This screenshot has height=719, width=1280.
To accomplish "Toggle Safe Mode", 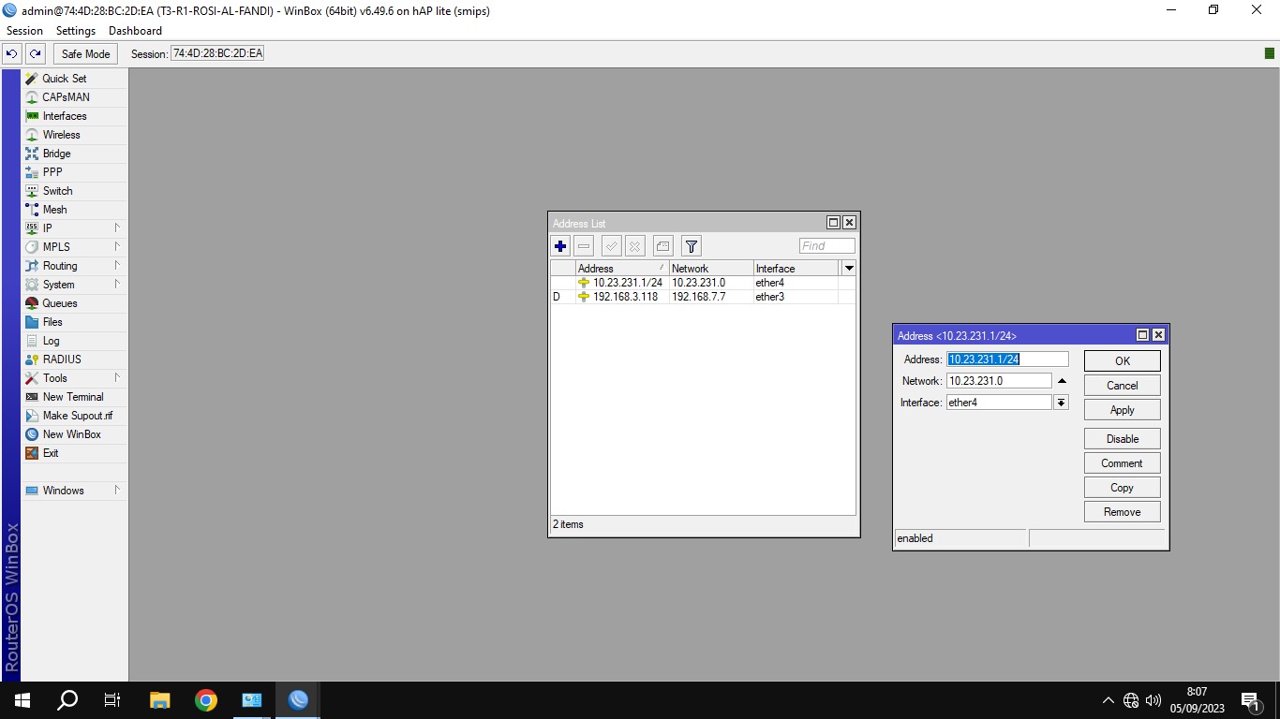I will pos(86,54).
